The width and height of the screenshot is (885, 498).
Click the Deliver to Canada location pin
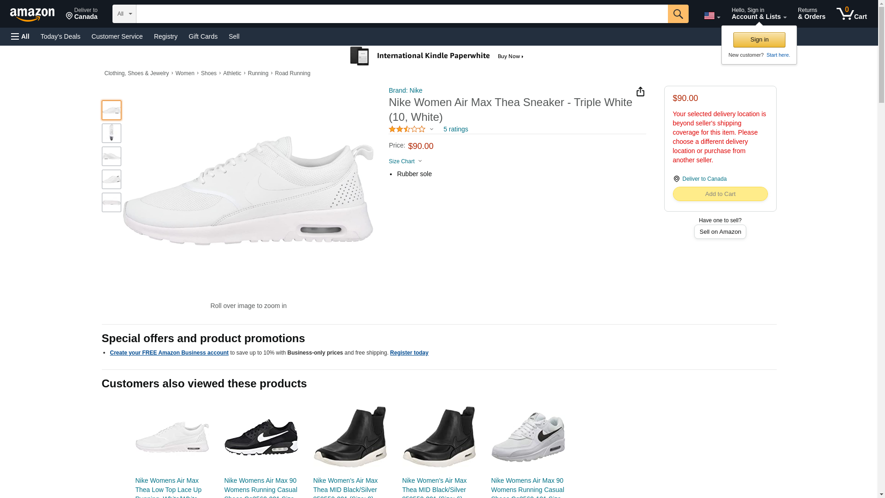(x=676, y=179)
